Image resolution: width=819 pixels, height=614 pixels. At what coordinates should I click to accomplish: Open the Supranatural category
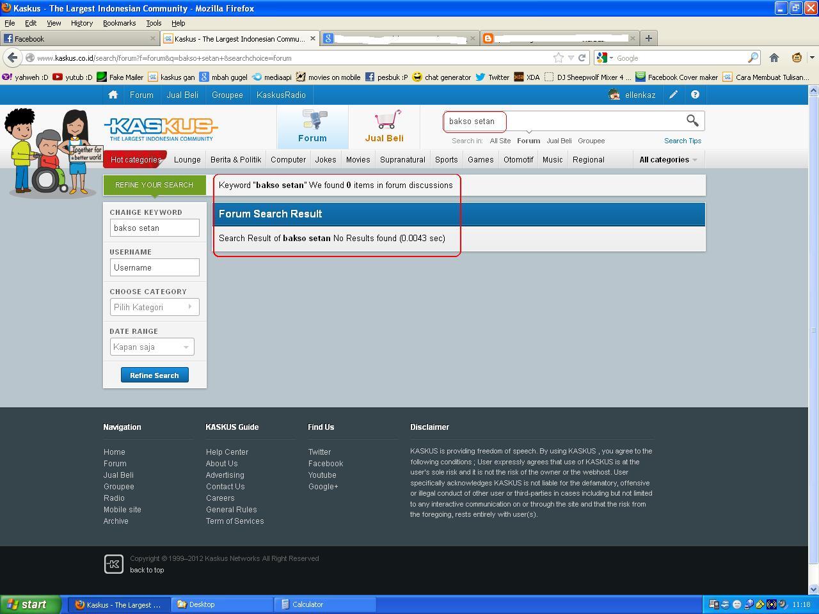pos(402,160)
